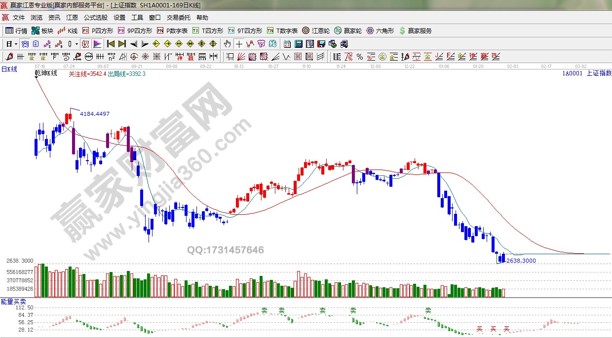
Task: Toggle the colored flag indicator button
Action: 97,44
